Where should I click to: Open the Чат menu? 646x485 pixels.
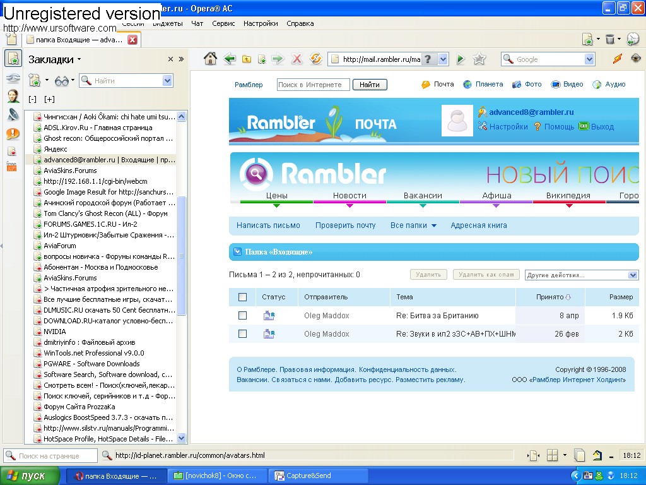(197, 23)
